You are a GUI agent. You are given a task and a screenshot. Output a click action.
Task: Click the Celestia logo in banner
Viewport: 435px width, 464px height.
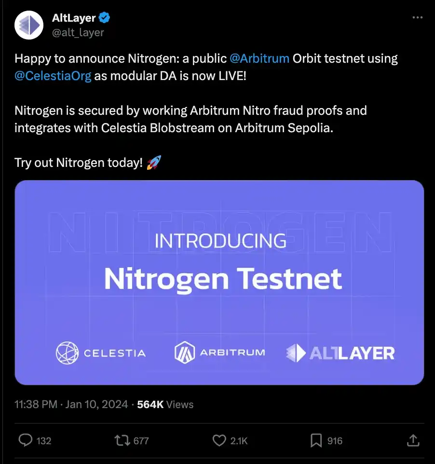[101, 353]
